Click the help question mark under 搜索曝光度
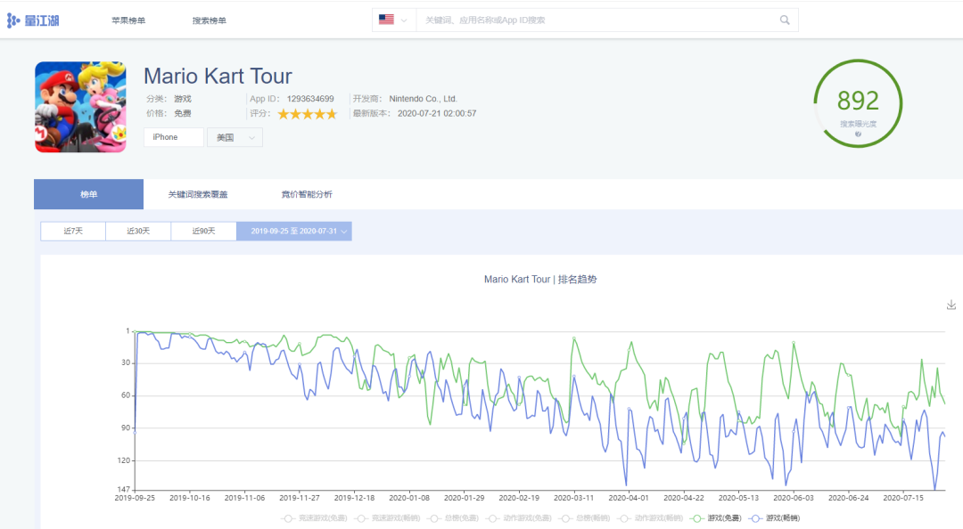This screenshot has height=529, width=963. 858,134
